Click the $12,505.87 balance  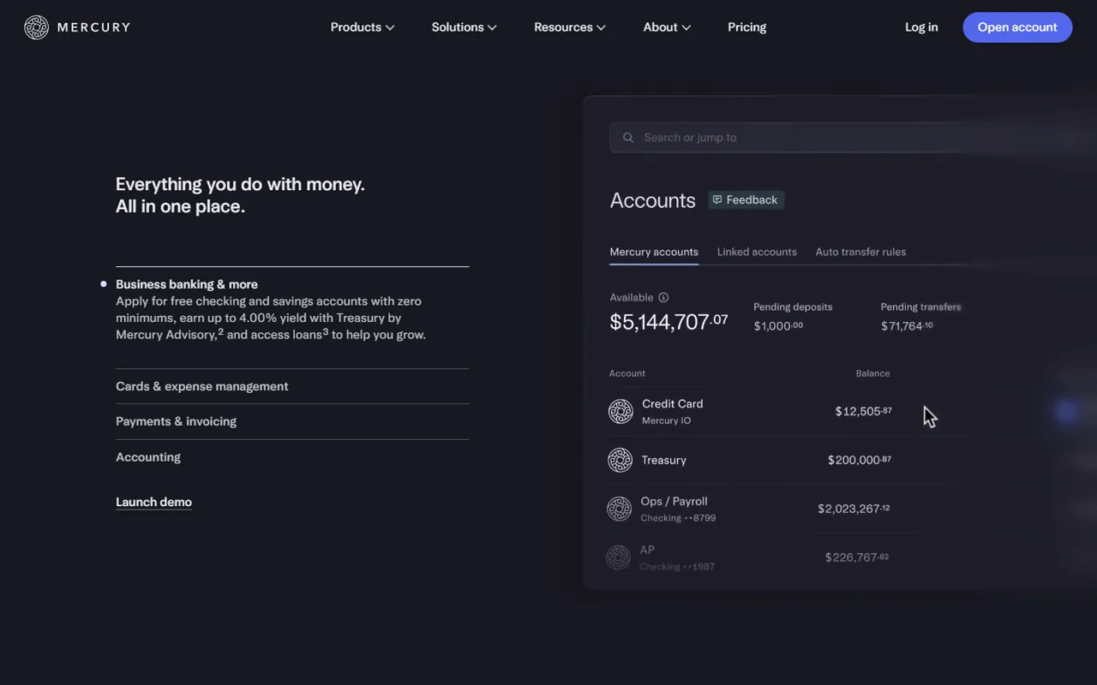coord(864,412)
